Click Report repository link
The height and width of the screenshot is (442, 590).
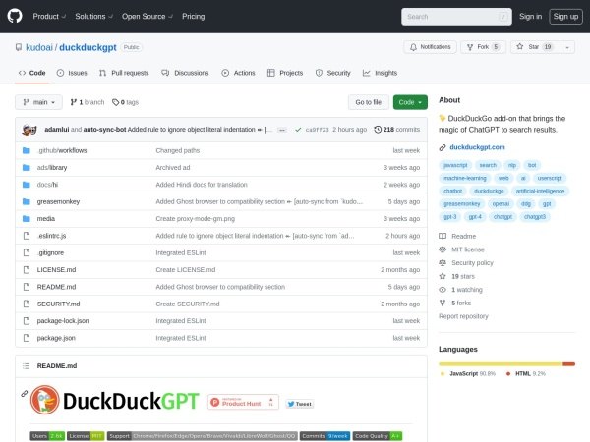[463, 316]
